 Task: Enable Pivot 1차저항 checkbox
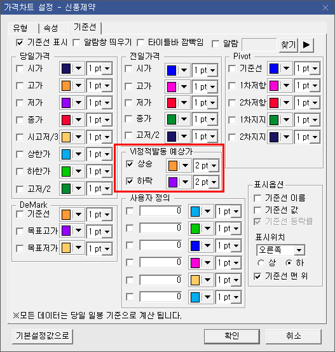pos(232,86)
